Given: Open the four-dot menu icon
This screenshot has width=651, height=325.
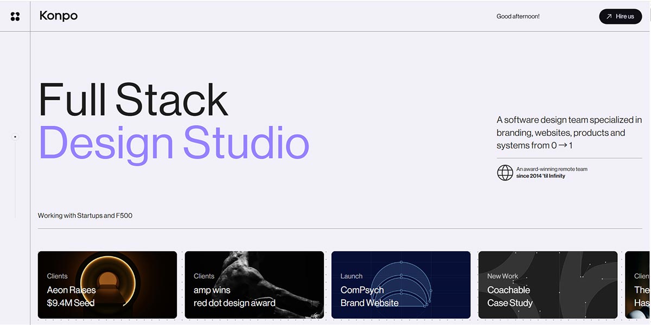Looking at the screenshot, I should pyautogui.click(x=15, y=16).
